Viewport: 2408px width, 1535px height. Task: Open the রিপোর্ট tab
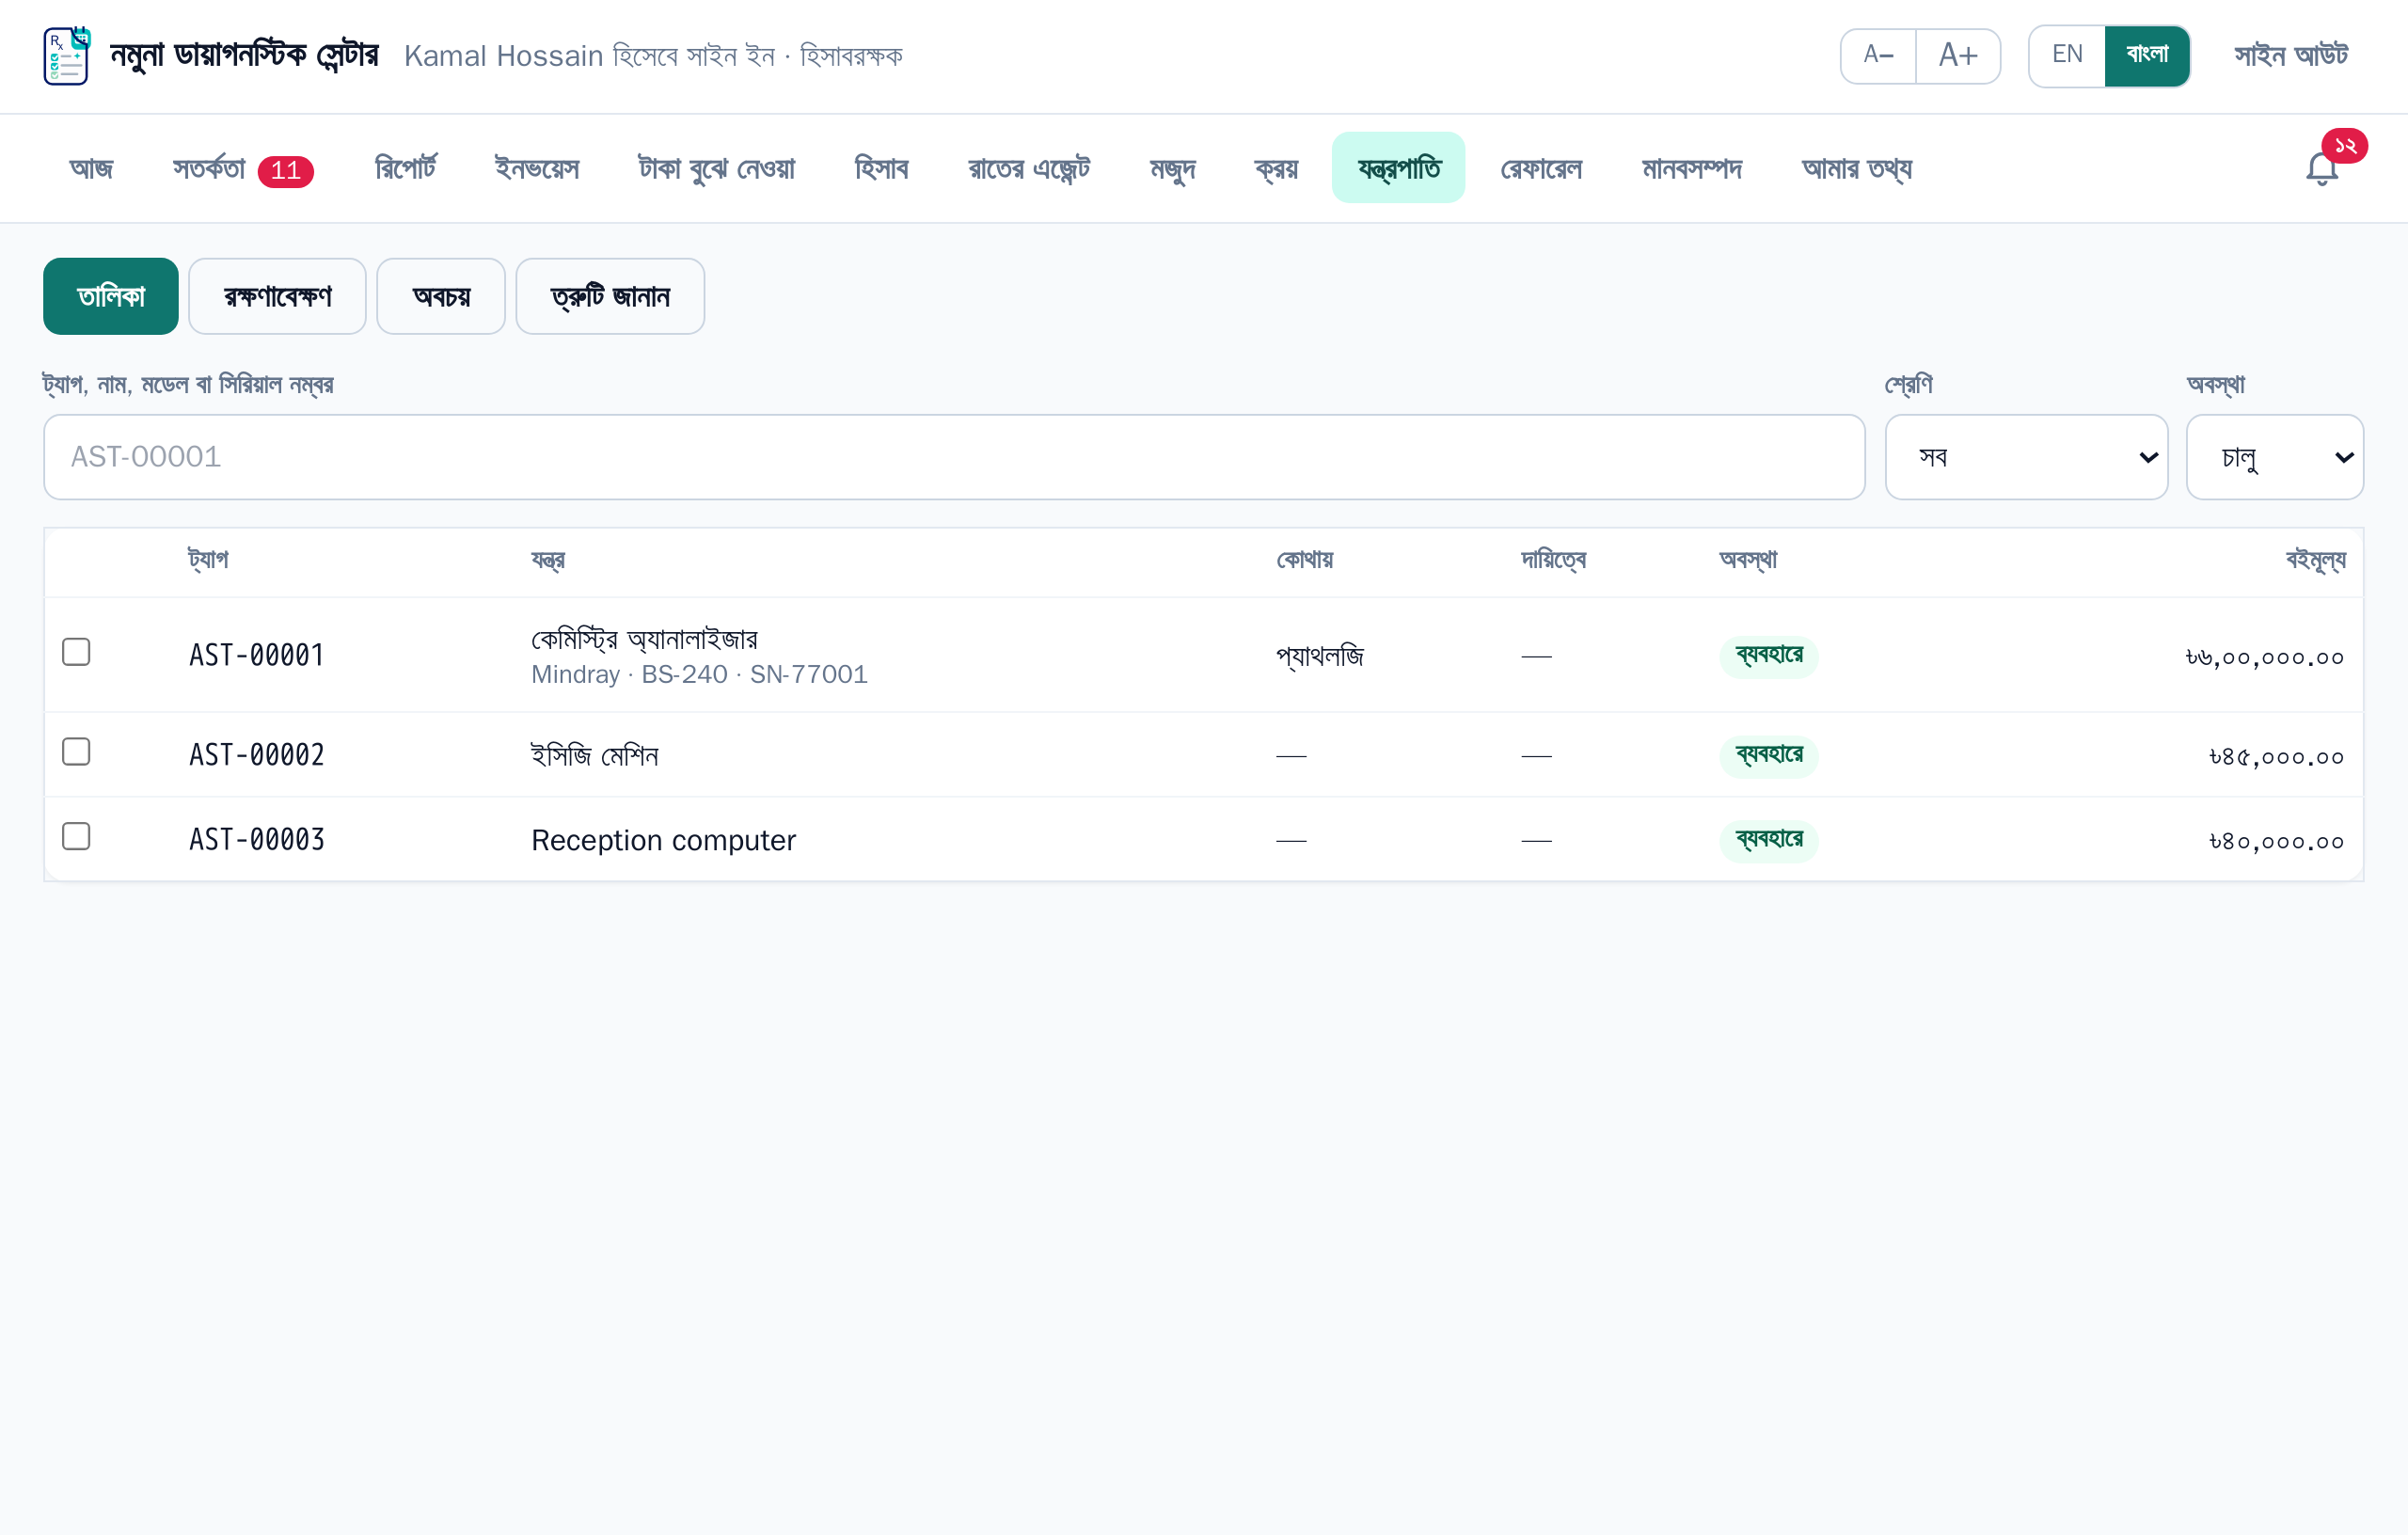(405, 168)
